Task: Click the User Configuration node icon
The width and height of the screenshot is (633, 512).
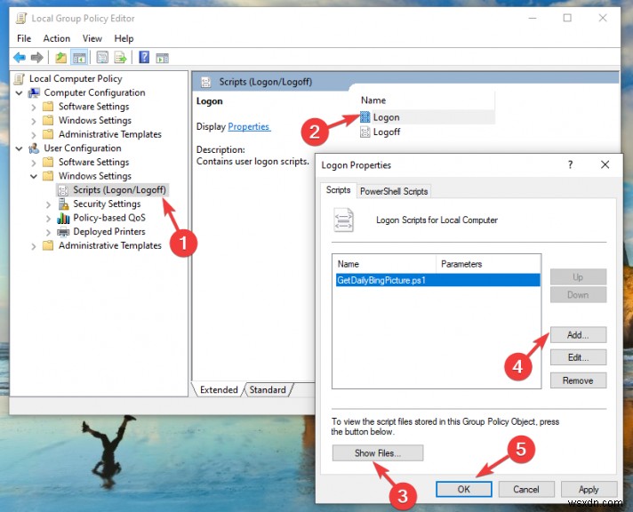Action: [x=34, y=148]
